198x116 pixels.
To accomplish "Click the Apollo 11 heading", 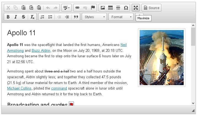I will [x=21, y=33].
